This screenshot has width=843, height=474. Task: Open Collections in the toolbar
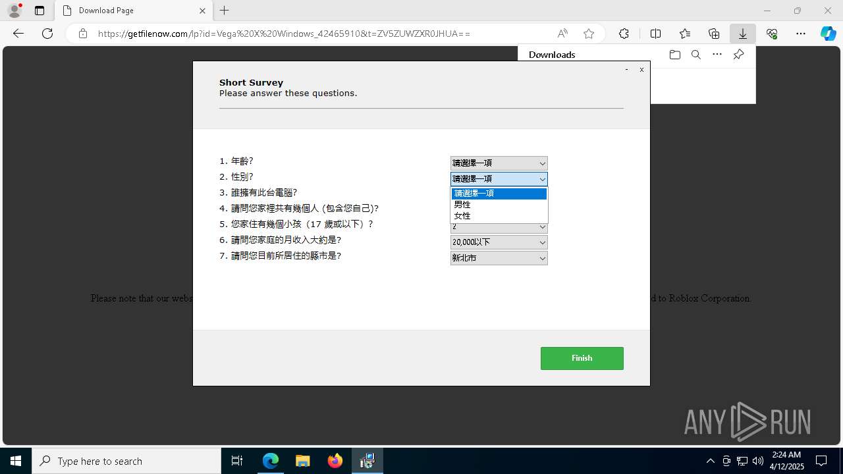coord(714,34)
